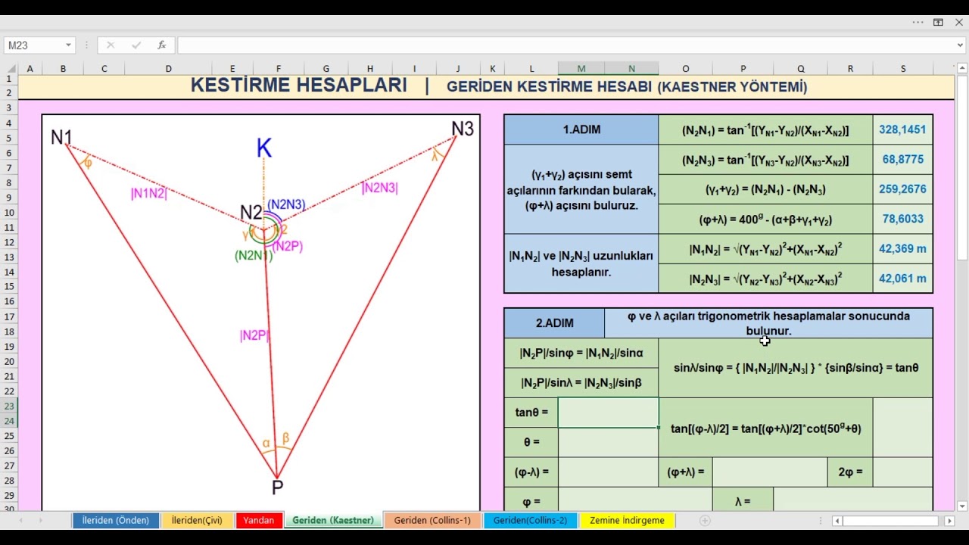Expand the formula bar with its chevron
Viewport: 969px width, 545px height.
coord(961,45)
